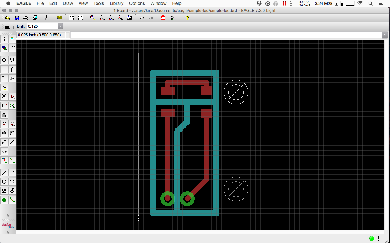Select the Miter tool
The height and width of the screenshot is (243, 390).
12,133
